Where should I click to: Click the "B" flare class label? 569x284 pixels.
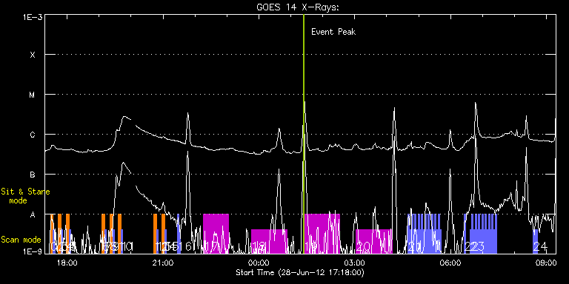pos(33,175)
